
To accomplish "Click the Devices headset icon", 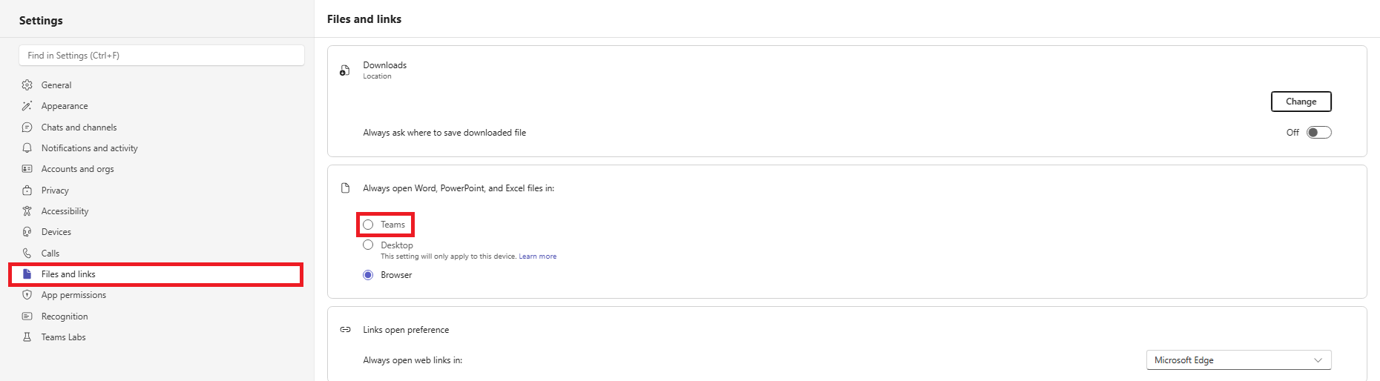I will tap(27, 232).
